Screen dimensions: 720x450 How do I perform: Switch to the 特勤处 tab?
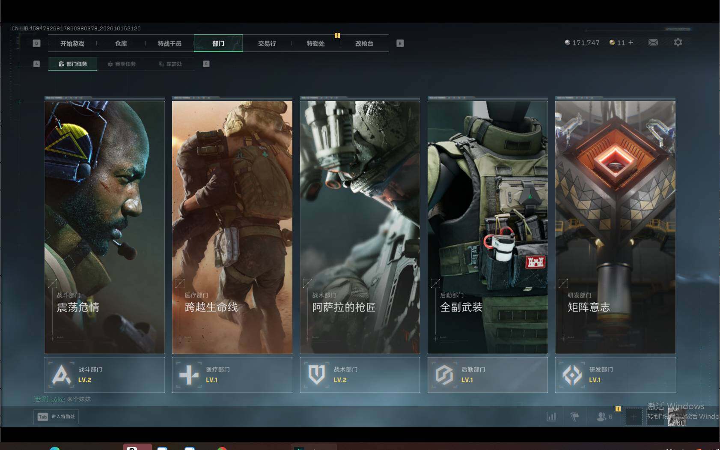pyautogui.click(x=315, y=43)
